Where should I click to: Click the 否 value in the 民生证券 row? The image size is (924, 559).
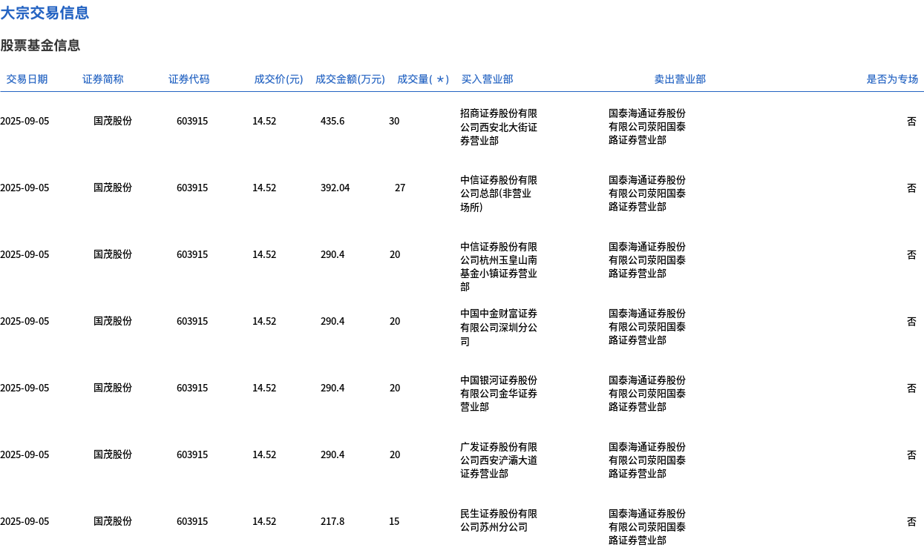[x=911, y=521]
